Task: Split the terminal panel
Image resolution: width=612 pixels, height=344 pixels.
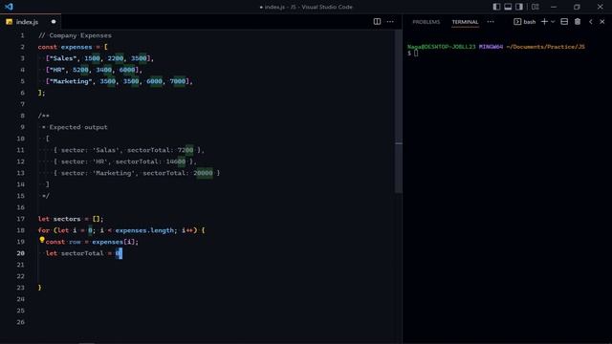Action: [x=564, y=22]
